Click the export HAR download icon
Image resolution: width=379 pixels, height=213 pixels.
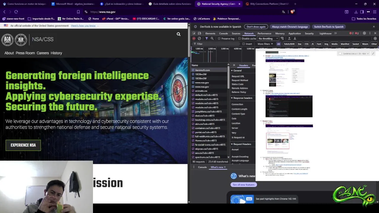(295, 38)
